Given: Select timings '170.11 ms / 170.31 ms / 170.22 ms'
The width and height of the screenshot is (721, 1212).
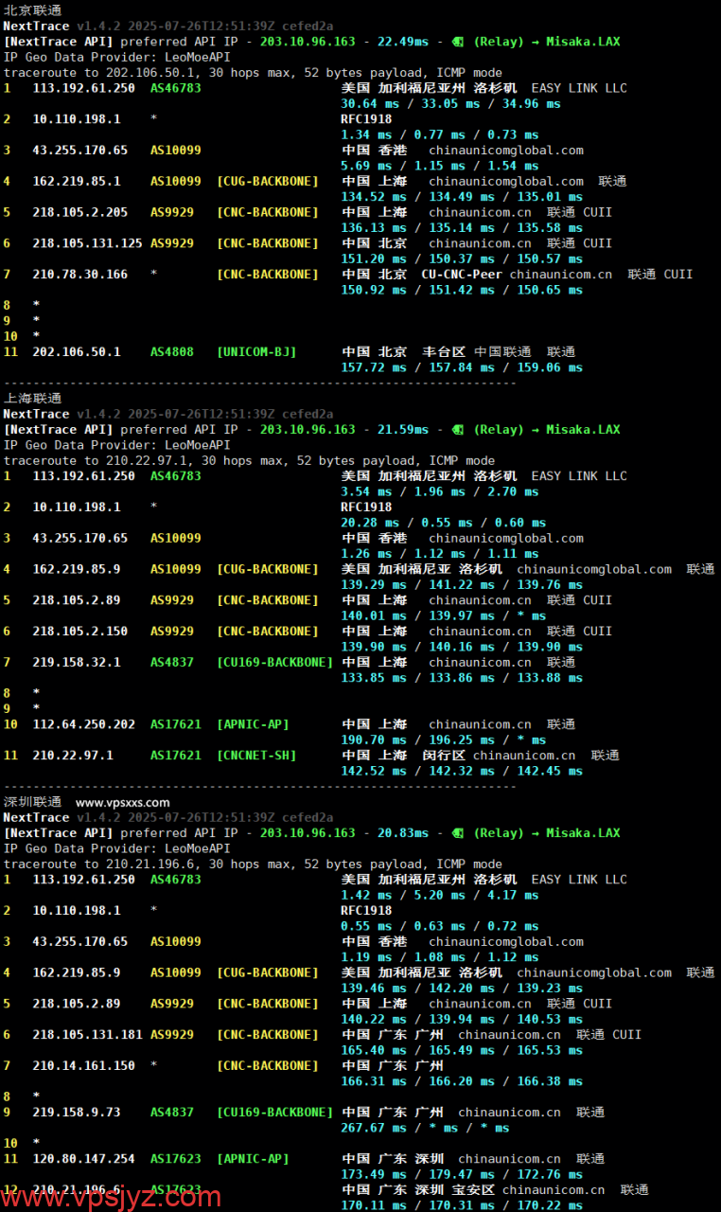Looking at the screenshot, I should click(462, 1205).
